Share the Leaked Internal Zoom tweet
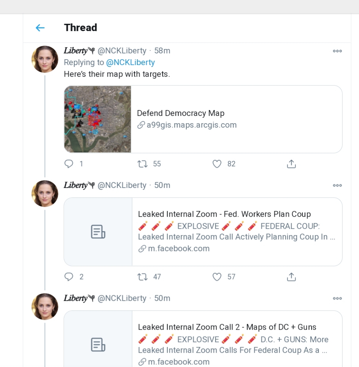This screenshot has height=367, width=359. [x=291, y=277]
